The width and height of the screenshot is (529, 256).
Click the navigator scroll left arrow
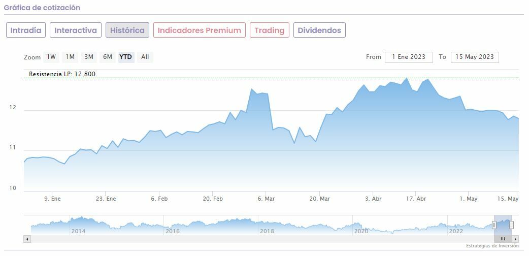27,239
